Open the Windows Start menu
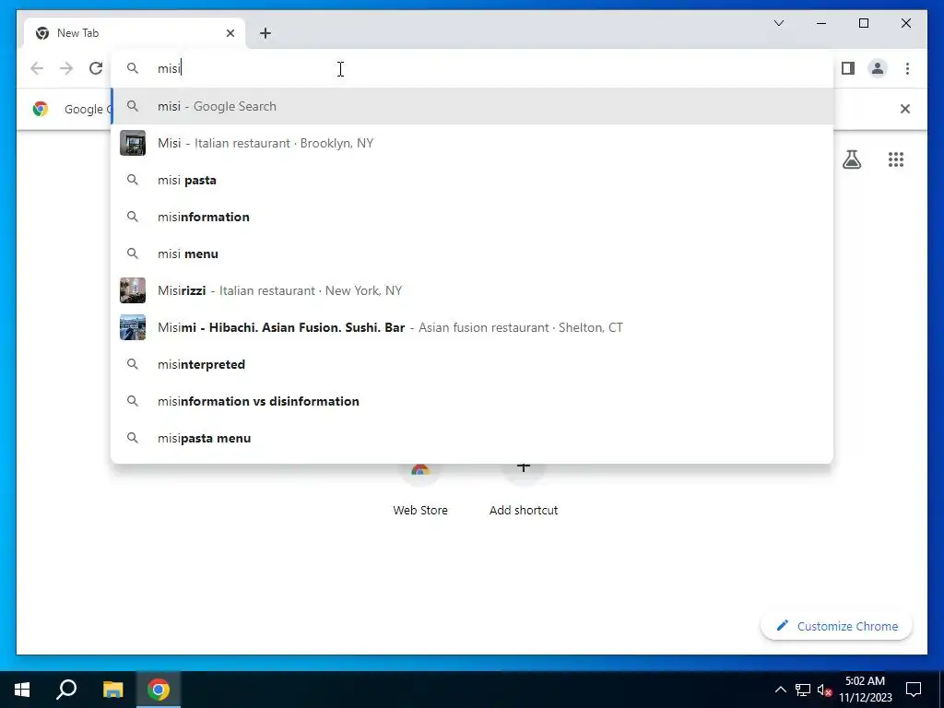This screenshot has height=708, width=944. [x=22, y=690]
